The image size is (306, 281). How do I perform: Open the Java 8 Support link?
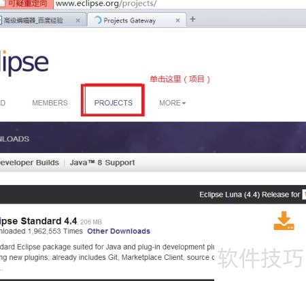102,163
